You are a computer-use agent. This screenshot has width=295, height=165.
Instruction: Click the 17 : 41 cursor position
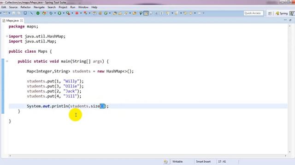point(222,161)
